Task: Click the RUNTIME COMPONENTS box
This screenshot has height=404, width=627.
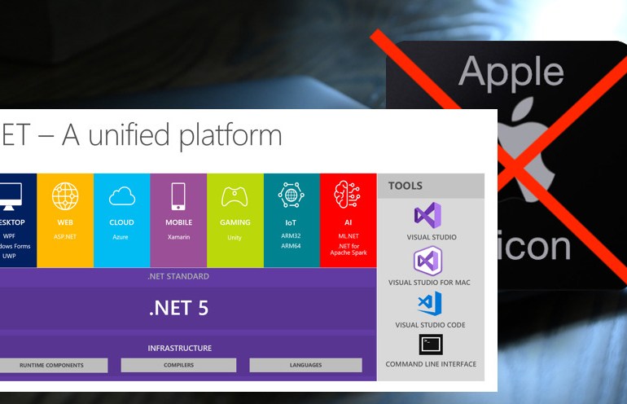Action: (x=54, y=365)
